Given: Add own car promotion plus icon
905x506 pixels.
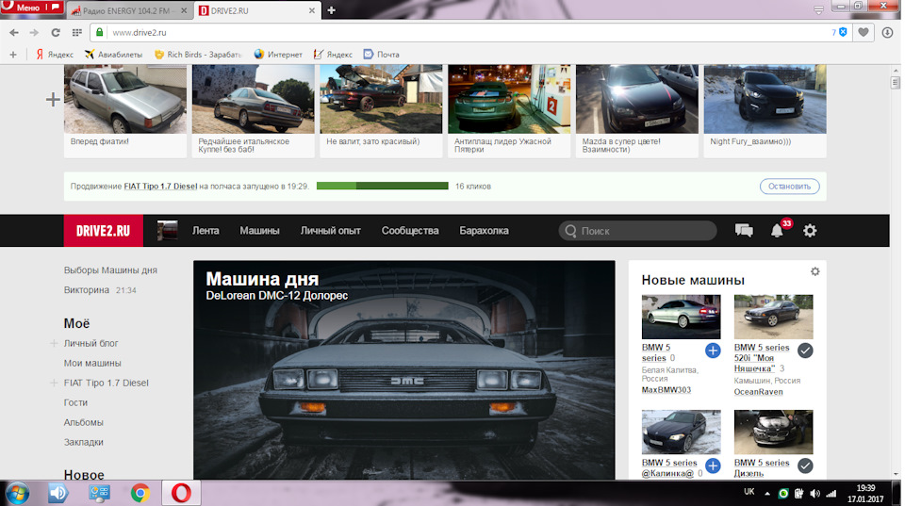Looking at the screenshot, I should coord(53,99).
